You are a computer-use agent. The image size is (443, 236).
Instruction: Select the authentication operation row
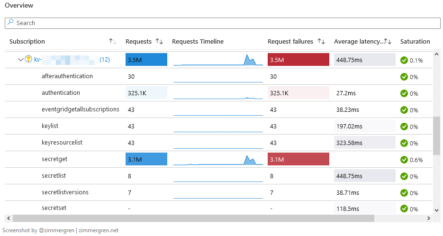pyautogui.click(x=61, y=93)
